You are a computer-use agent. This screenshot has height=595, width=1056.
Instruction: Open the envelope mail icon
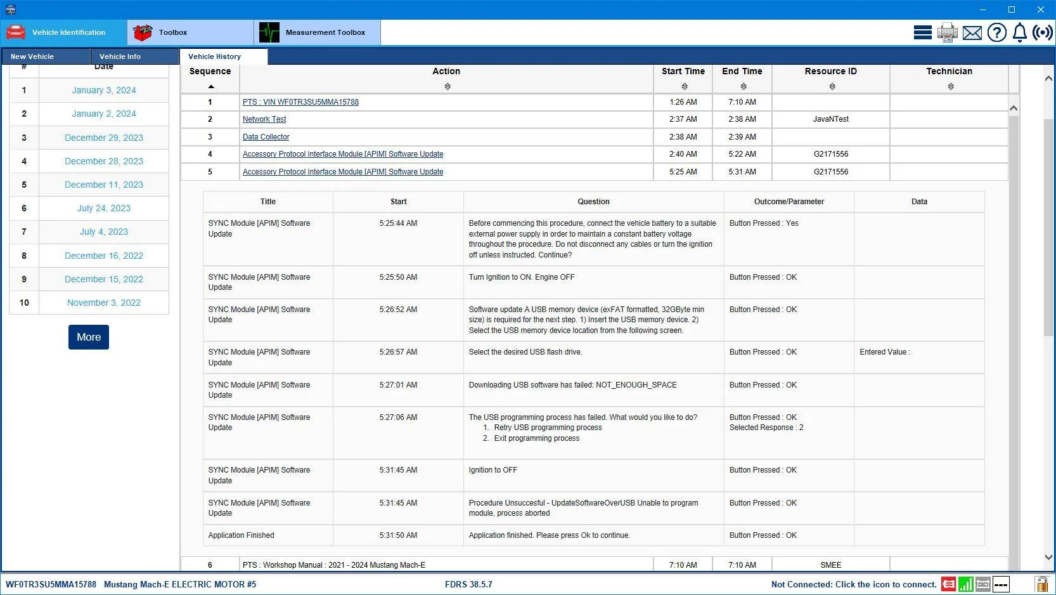pyautogui.click(x=972, y=33)
